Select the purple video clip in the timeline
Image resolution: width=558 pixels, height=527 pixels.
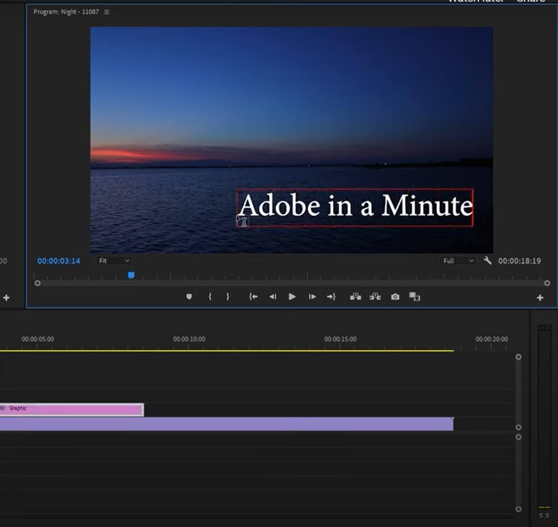227,424
